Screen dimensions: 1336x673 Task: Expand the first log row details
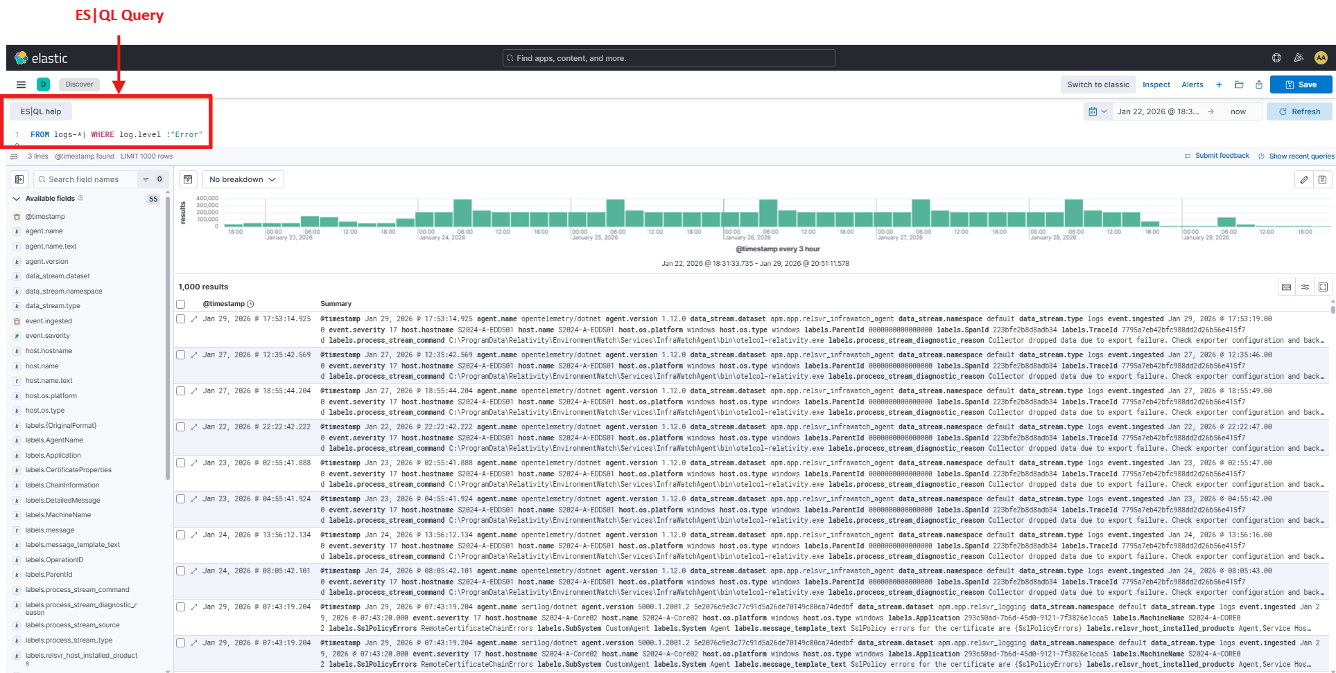coord(194,319)
